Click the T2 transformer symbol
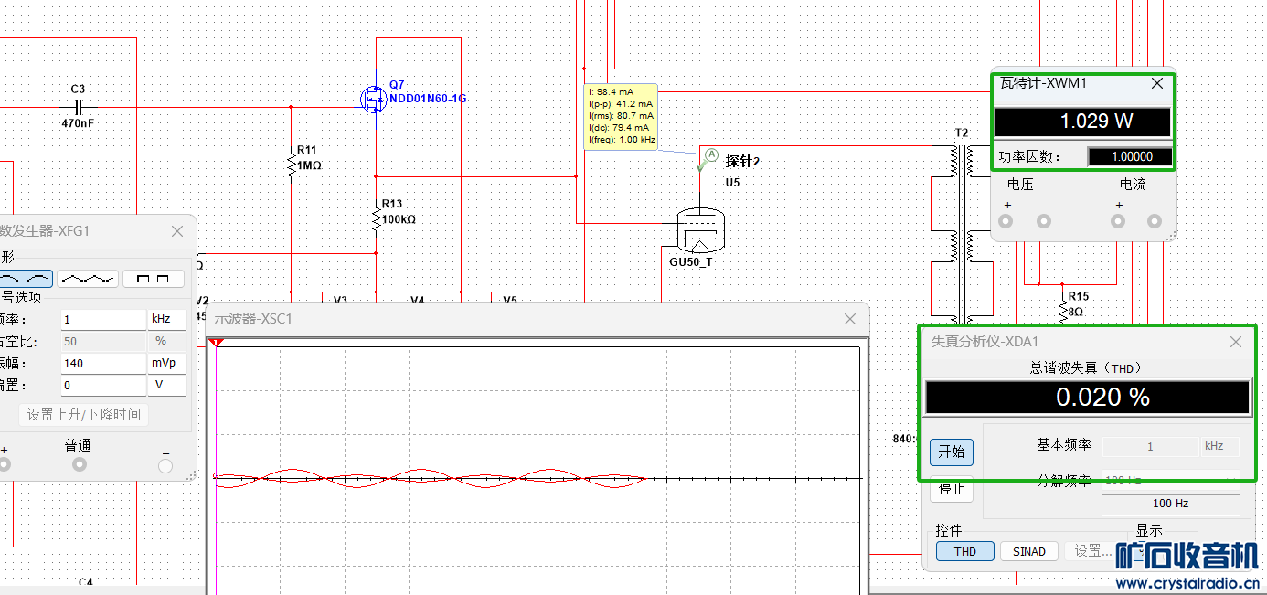Screen dimensions: 1267x595 point(961,233)
